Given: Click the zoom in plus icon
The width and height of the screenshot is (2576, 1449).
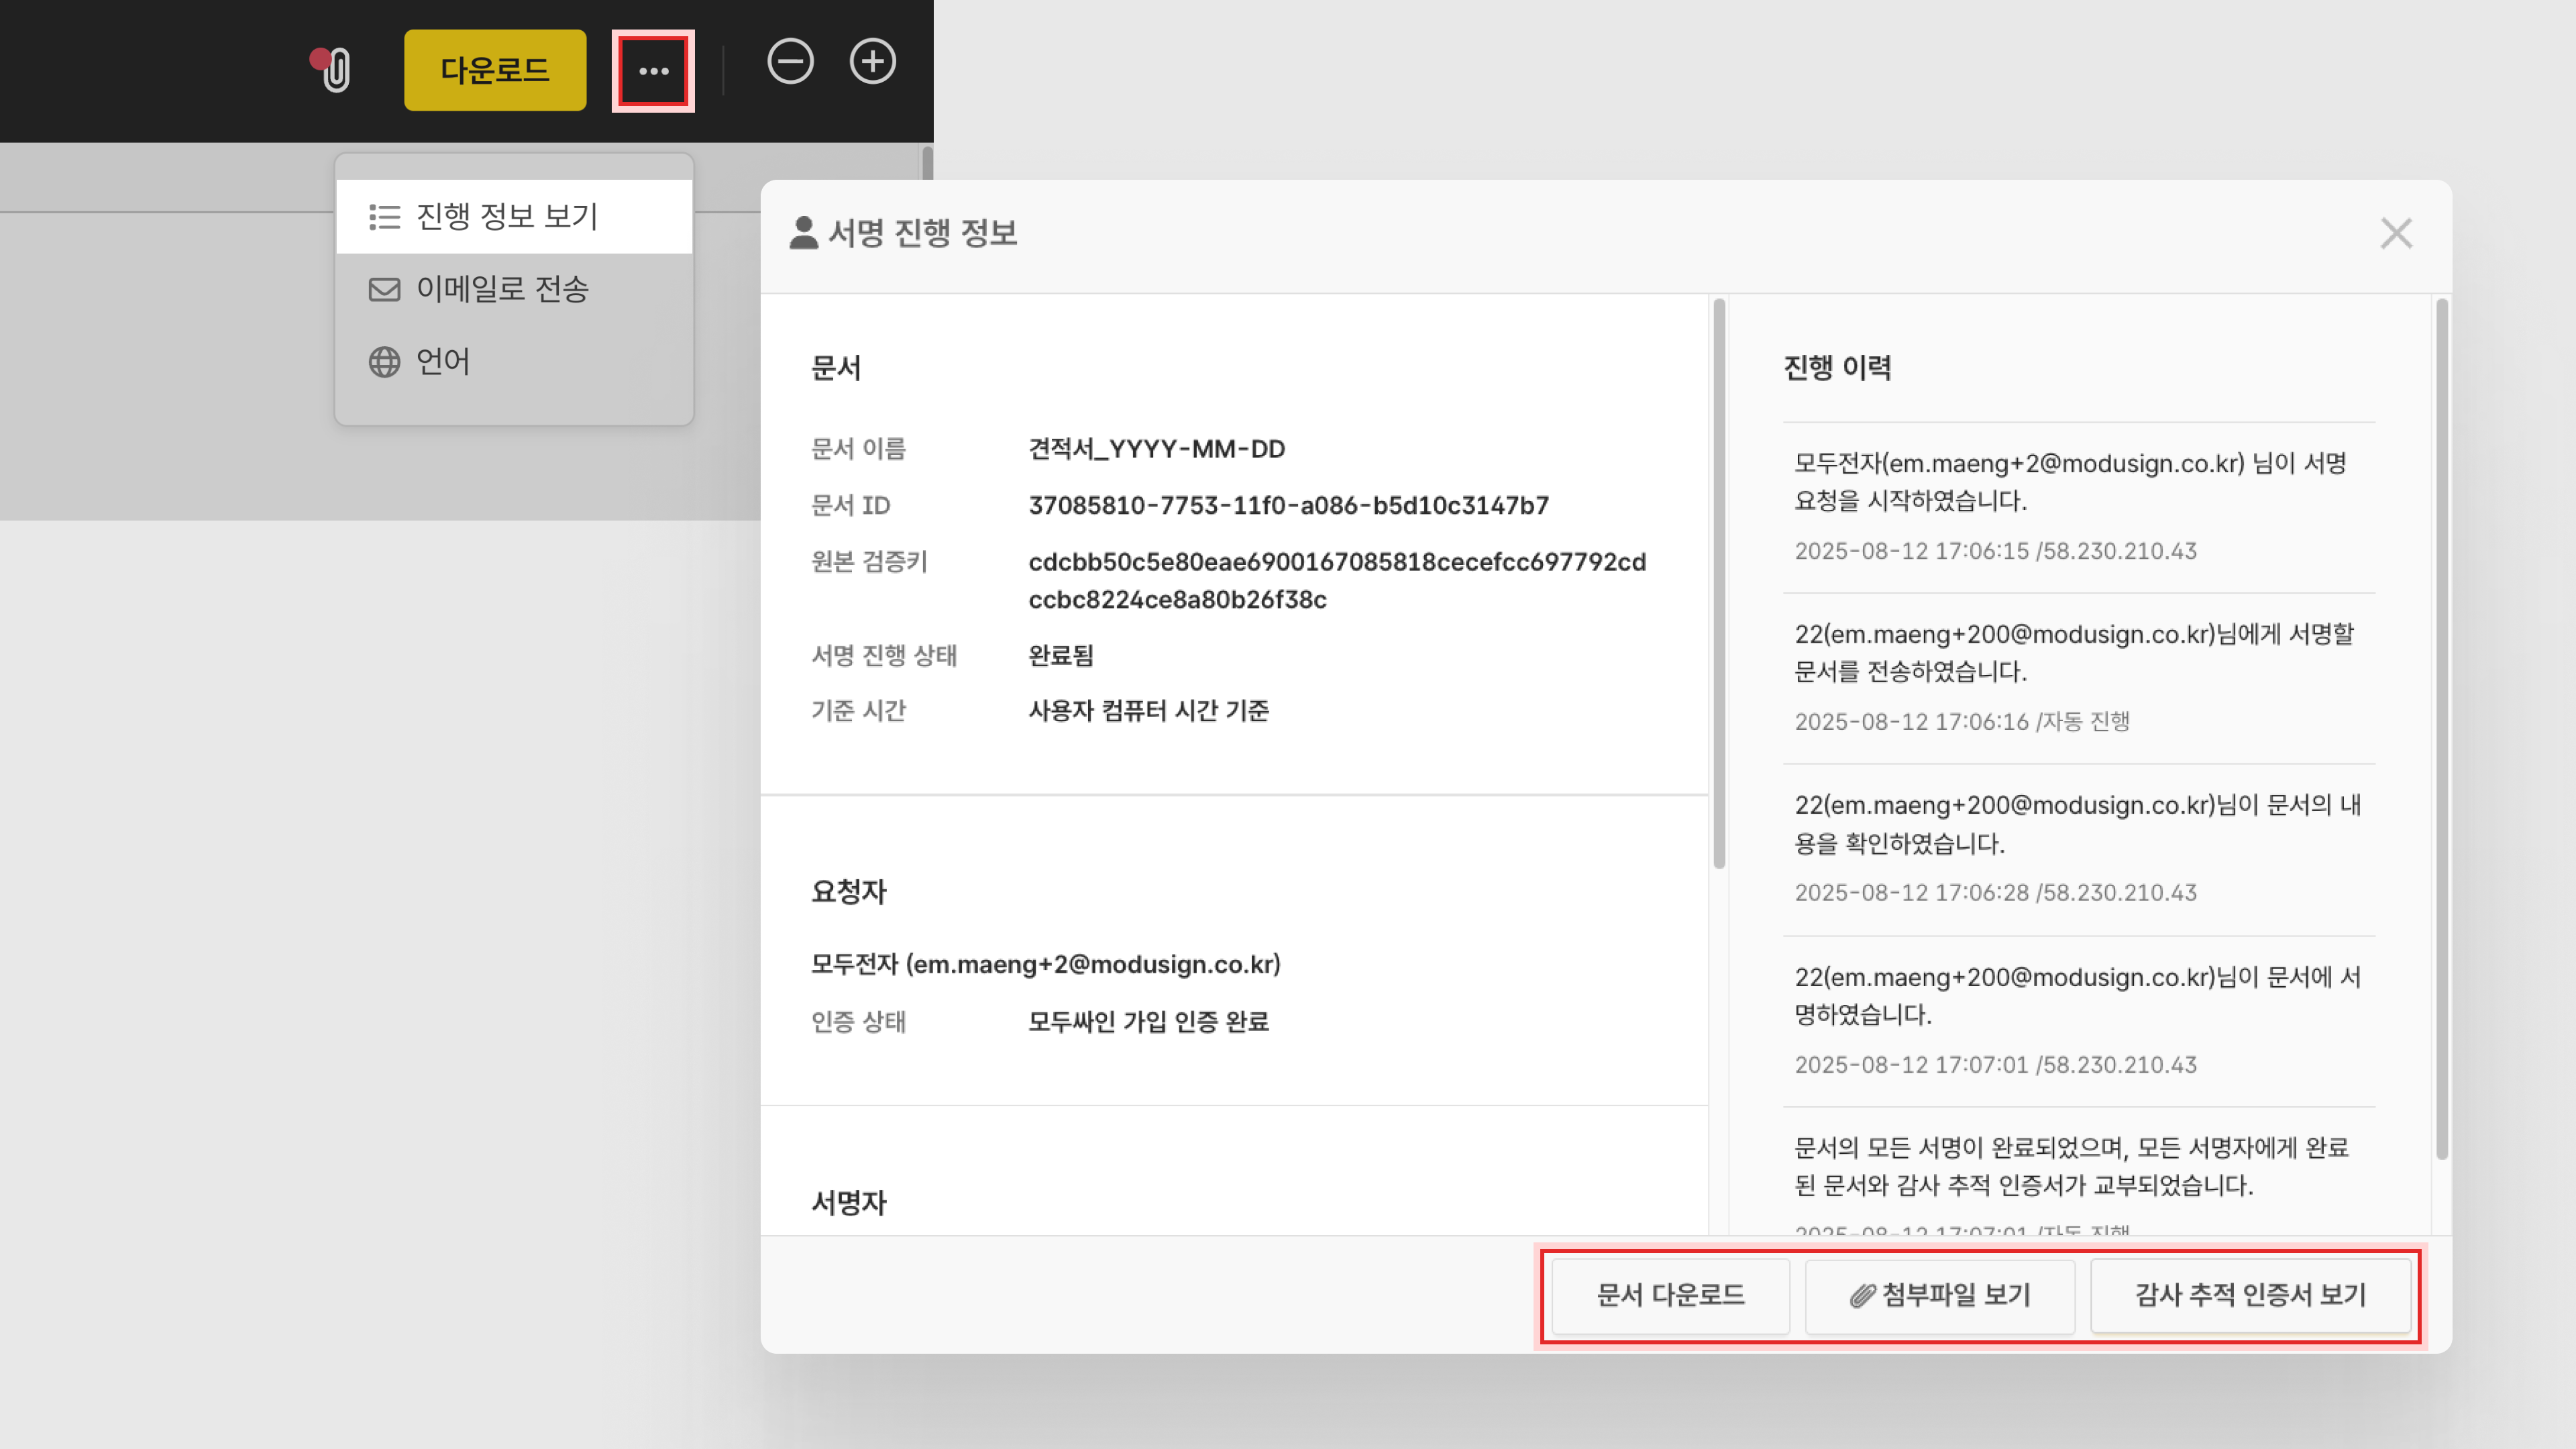Looking at the screenshot, I should [872, 62].
